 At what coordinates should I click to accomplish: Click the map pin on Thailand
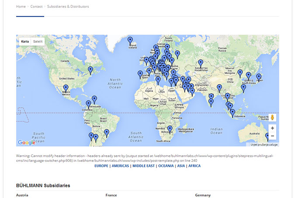tap(228, 97)
